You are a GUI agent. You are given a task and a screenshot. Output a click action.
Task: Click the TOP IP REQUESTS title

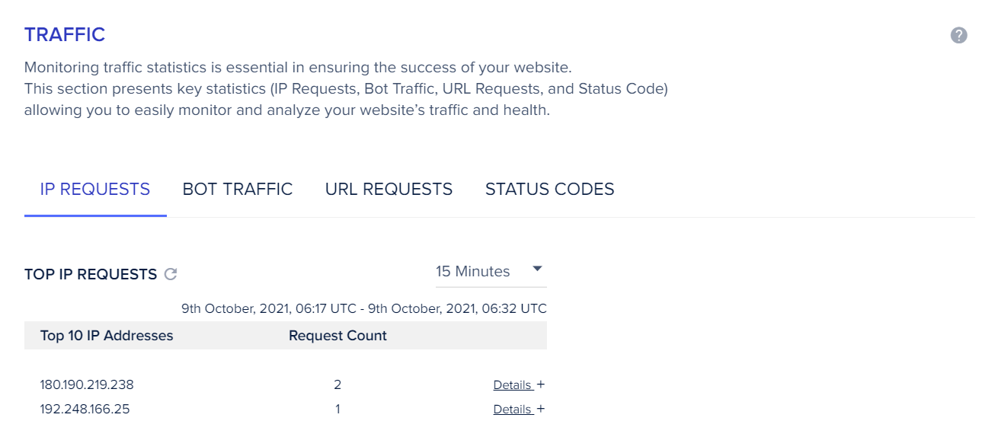click(x=91, y=275)
